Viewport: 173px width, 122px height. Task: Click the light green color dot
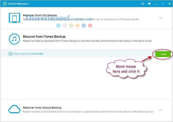[71, 26]
